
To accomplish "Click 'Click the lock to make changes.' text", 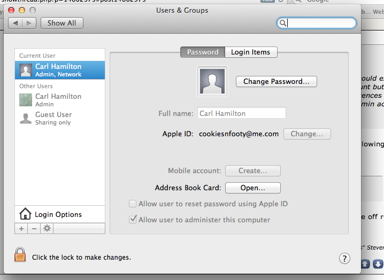I will 81,258.
